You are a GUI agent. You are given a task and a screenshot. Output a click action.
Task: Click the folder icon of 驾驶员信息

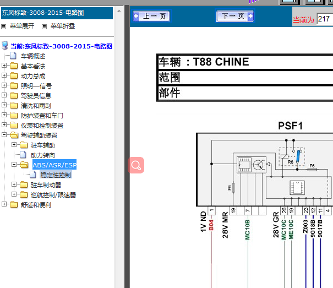14,95
